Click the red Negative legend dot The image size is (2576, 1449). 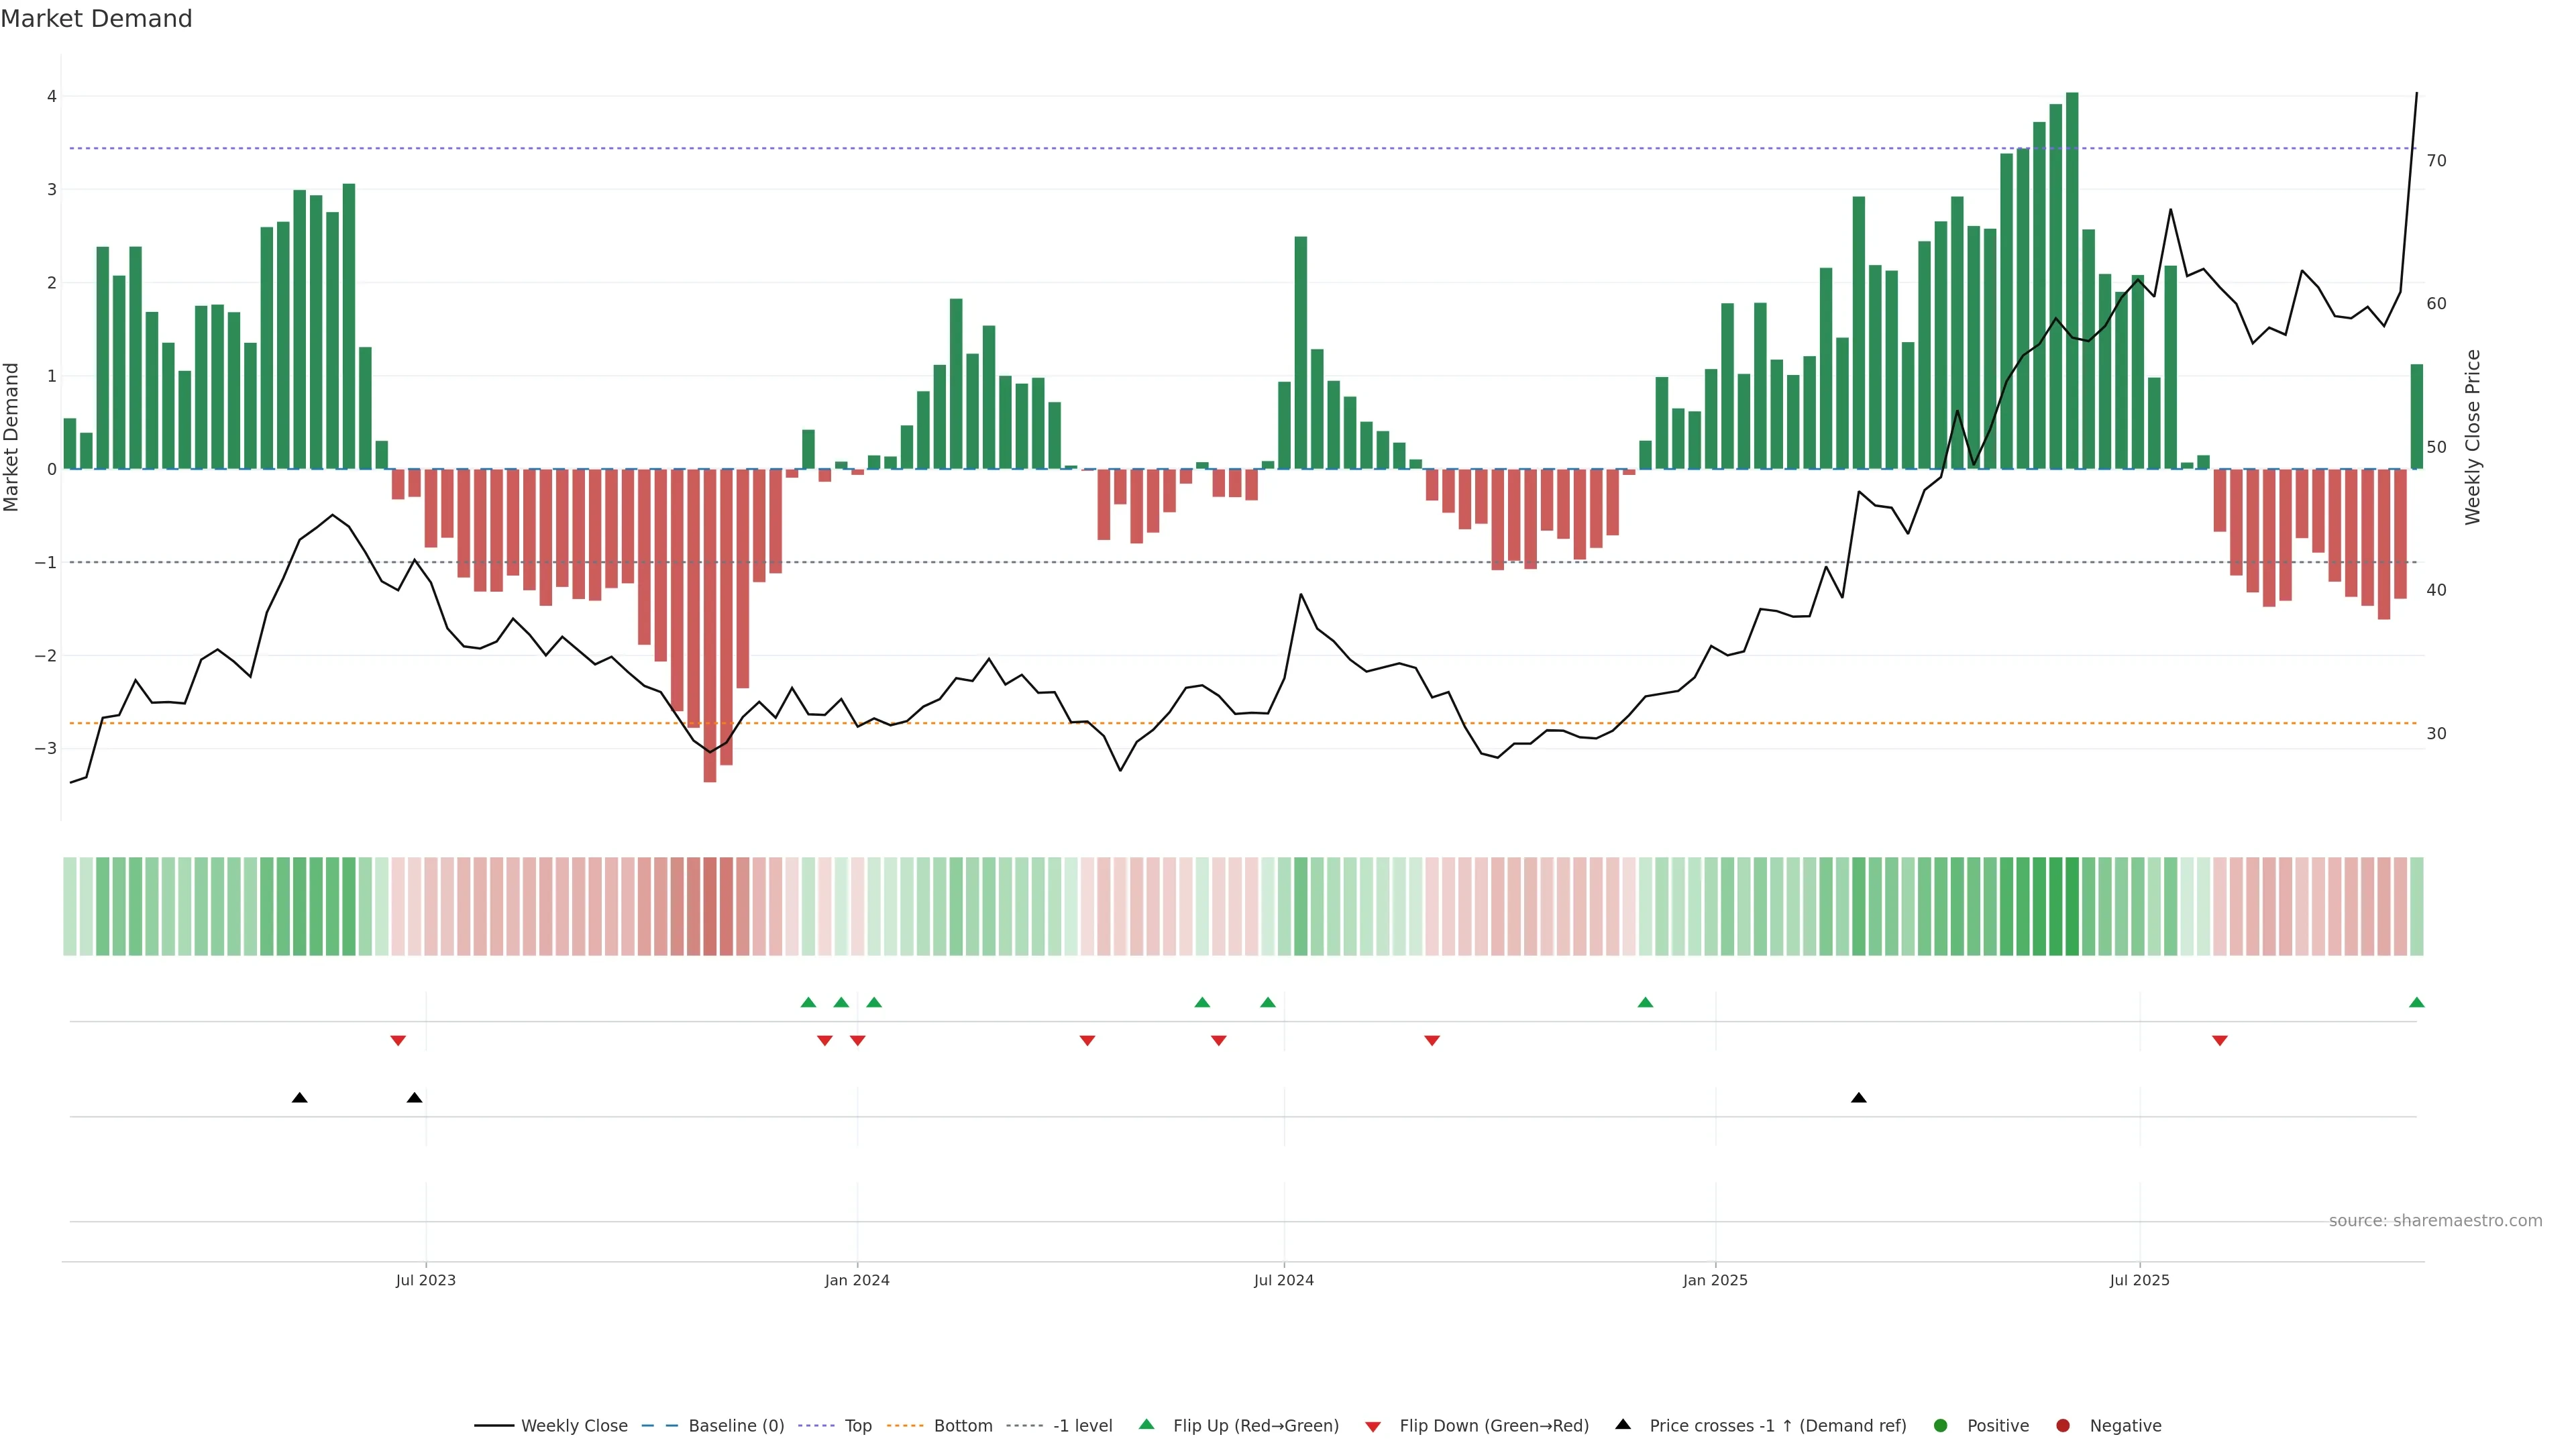point(2062,1426)
